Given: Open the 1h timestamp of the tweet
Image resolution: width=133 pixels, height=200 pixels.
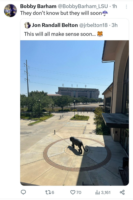Looking at the screenshot, I should [x=115, y=6].
